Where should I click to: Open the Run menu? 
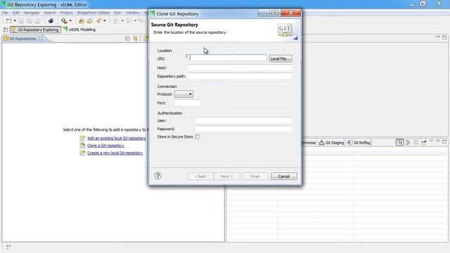[x=117, y=13]
